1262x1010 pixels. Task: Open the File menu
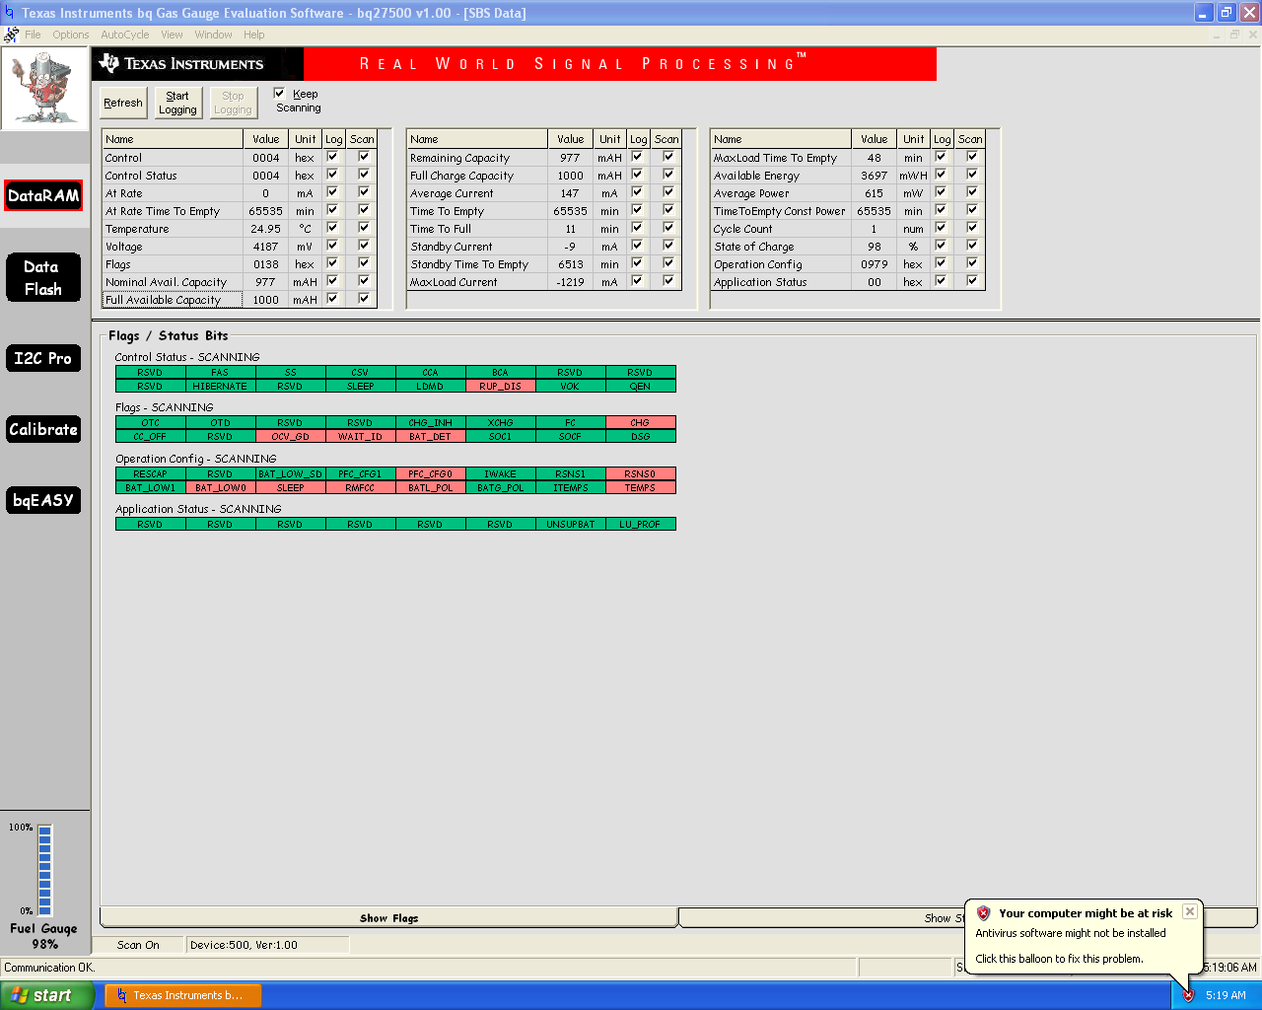click(x=33, y=35)
